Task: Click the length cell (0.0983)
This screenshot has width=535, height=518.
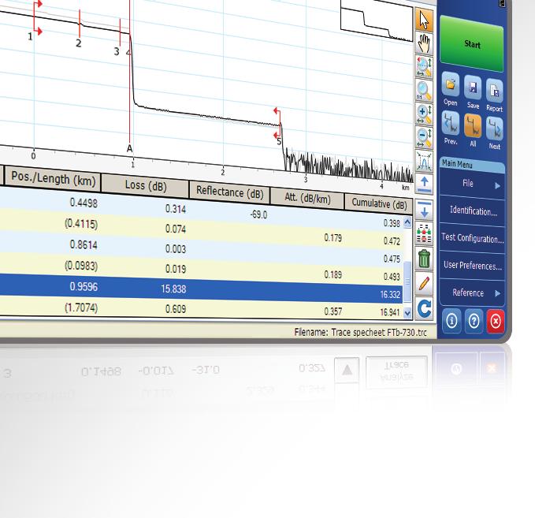Action: [x=81, y=266]
